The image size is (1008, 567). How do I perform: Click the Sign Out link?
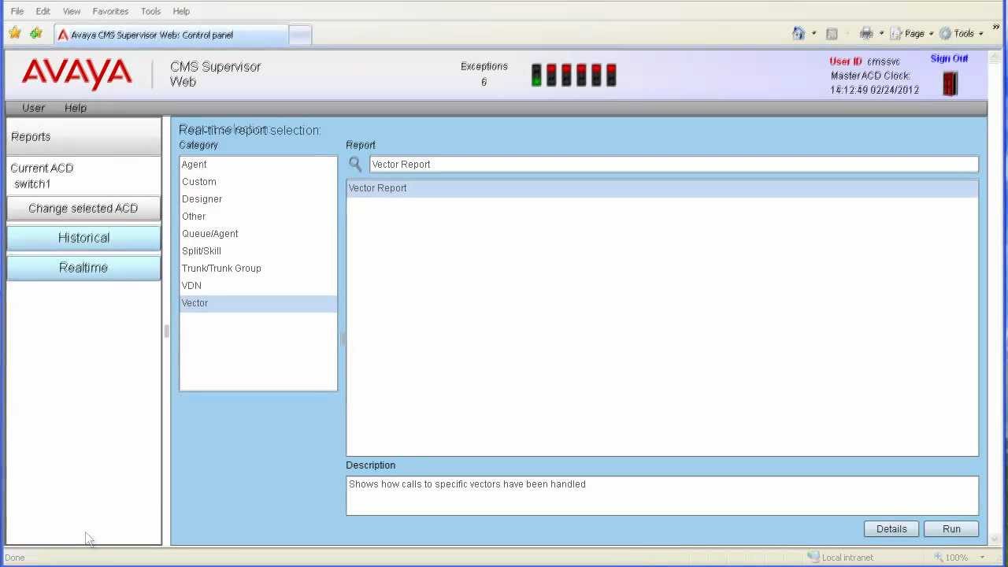coord(949,58)
